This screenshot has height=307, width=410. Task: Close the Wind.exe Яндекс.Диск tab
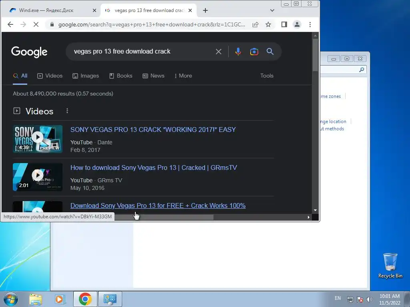[x=94, y=10]
